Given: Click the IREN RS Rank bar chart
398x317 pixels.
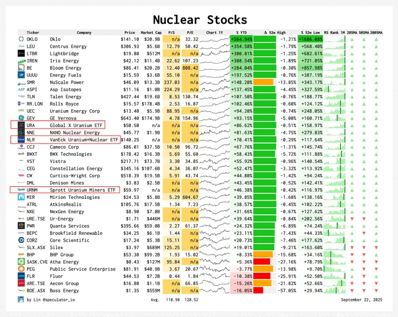Looking at the screenshot, I should coord(334,60).
